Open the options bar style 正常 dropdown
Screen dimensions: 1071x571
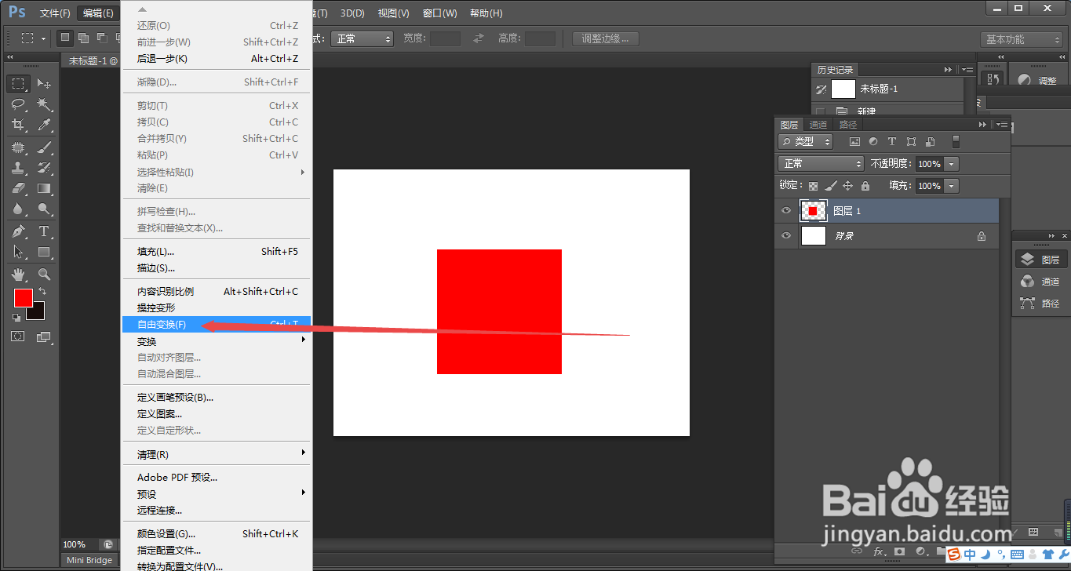(x=361, y=38)
